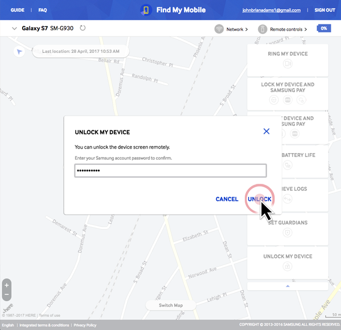Open map Terms of use link
Viewport: 341px width, 330px height.
click(50, 315)
